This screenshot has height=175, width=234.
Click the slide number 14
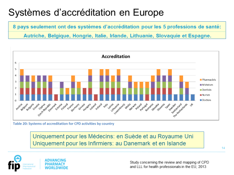point(223,148)
